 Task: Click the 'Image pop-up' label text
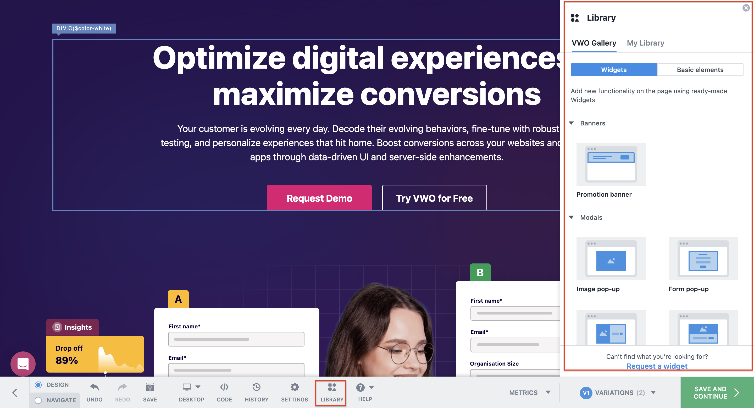click(598, 289)
